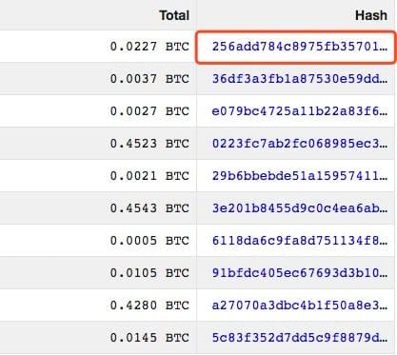This screenshot has width=397, height=355.
Task: Open transaction hash a27070a3dbc4b1f50a8e3…
Action: [300, 306]
